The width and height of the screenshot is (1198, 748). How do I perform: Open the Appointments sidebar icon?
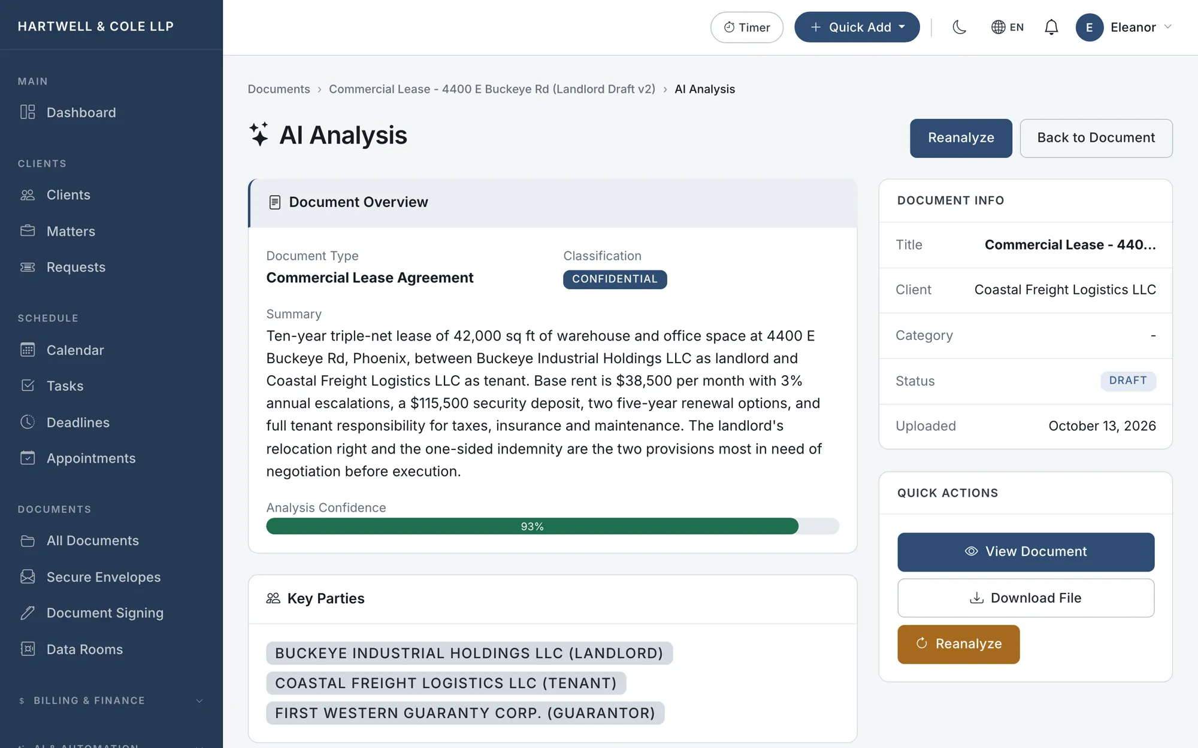point(28,458)
